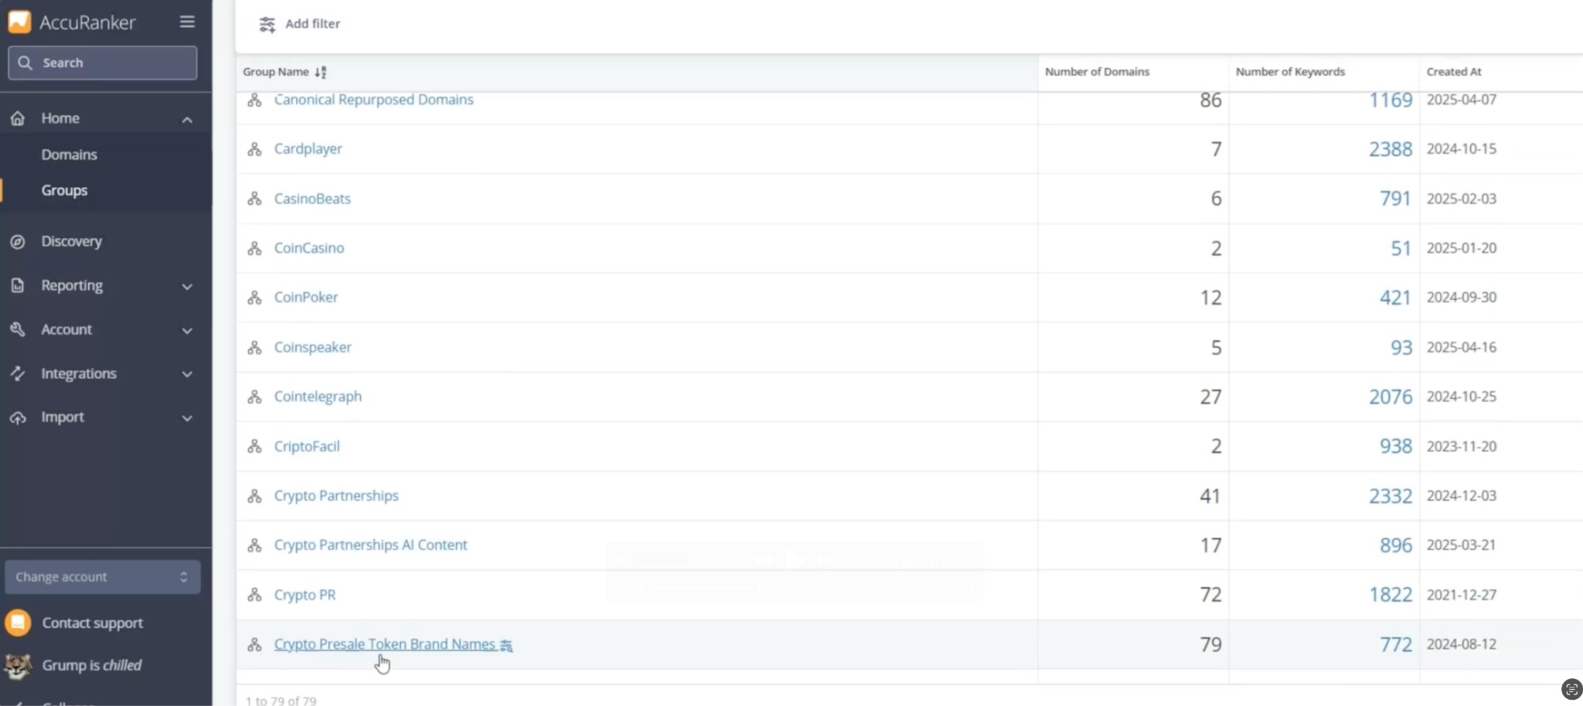The height and width of the screenshot is (706, 1583).
Task: Click the Discovery compass icon
Action: [x=18, y=242]
